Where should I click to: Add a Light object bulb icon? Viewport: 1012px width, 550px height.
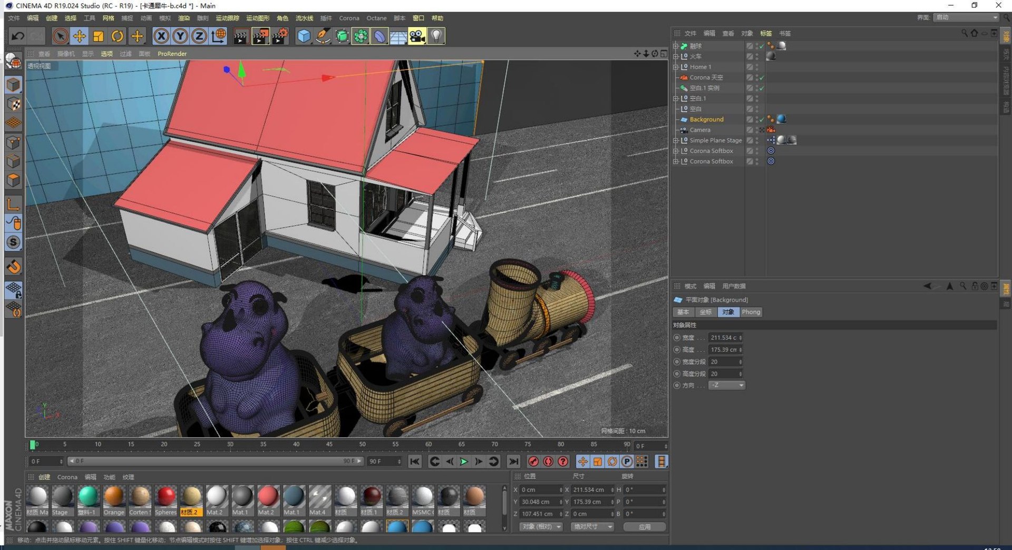click(x=436, y=36)
